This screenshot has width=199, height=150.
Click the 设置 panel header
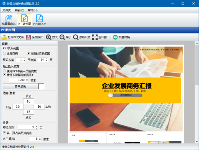[29, 44]
